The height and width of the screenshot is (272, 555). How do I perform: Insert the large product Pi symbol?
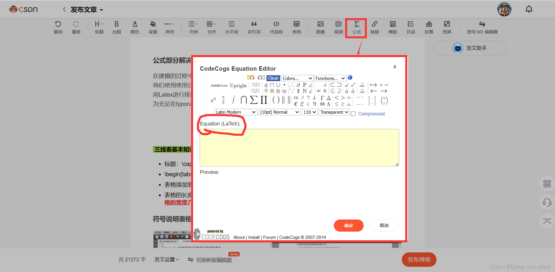pos(264,100)
